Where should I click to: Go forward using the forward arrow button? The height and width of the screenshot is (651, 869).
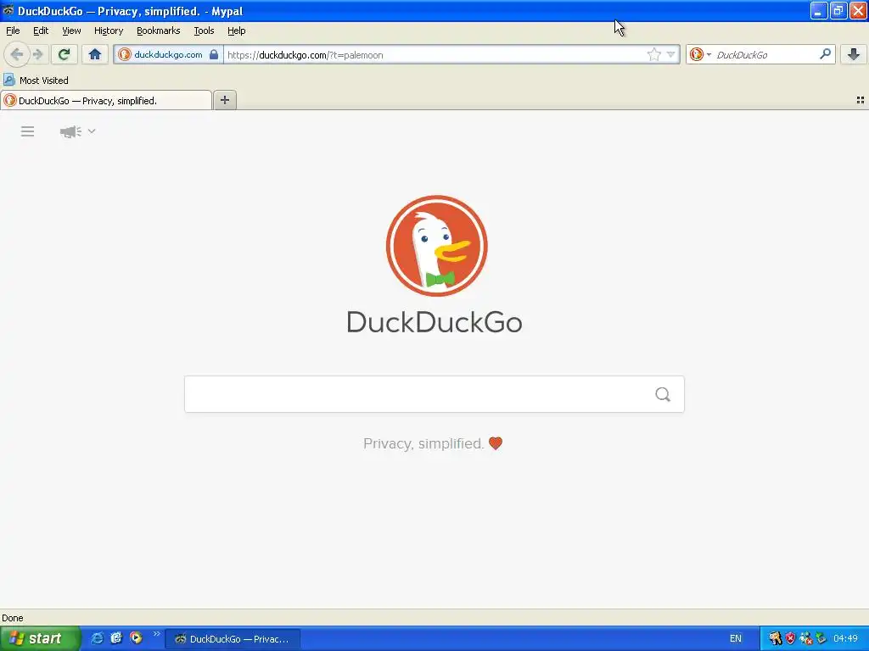pos(37,54)
